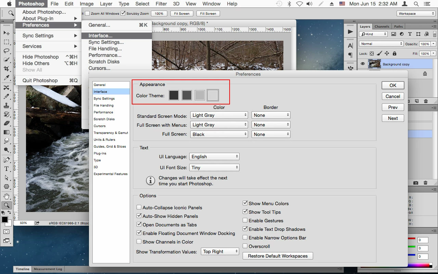Hide the Background copy layer
The height and width of the screenshot is (274, 438).
click(x=363, y=64)
